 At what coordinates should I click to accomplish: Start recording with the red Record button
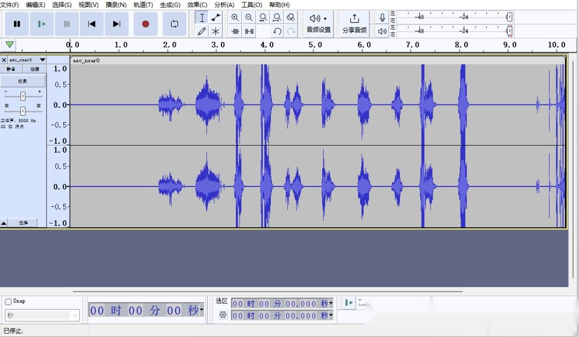click(x=145, y=24)
